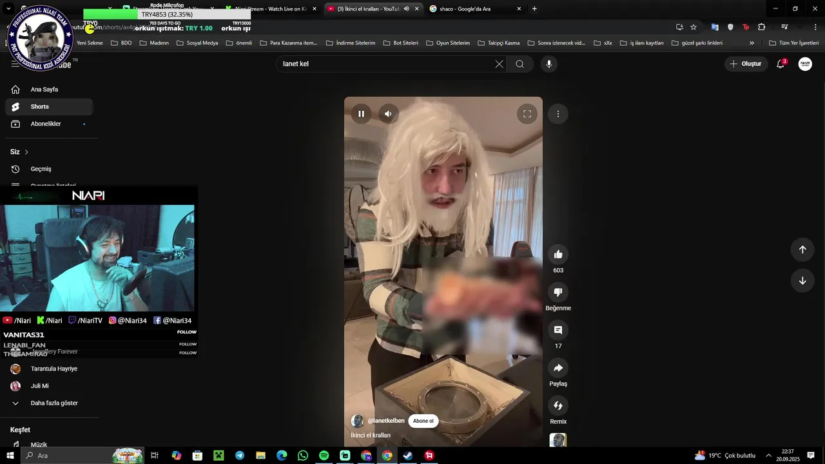
Task: Expand the Siz section chevron
Action: (x=26, y=152)
